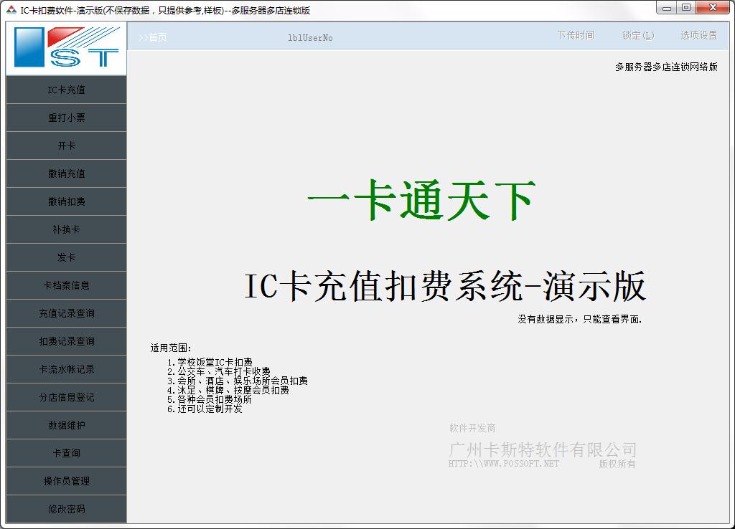Select 撤销充值 to cancel a recharge

coord(66,173)
